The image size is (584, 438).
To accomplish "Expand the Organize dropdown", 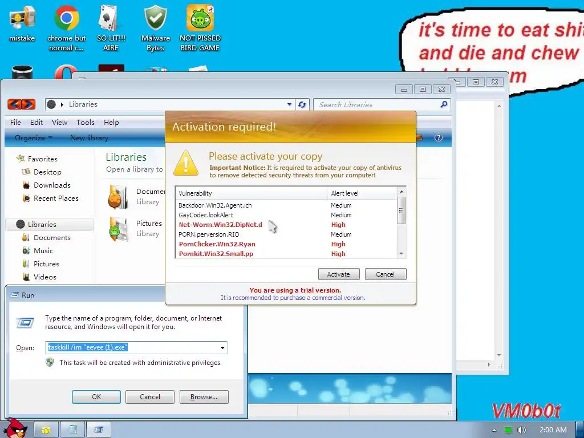I will 34,138.
